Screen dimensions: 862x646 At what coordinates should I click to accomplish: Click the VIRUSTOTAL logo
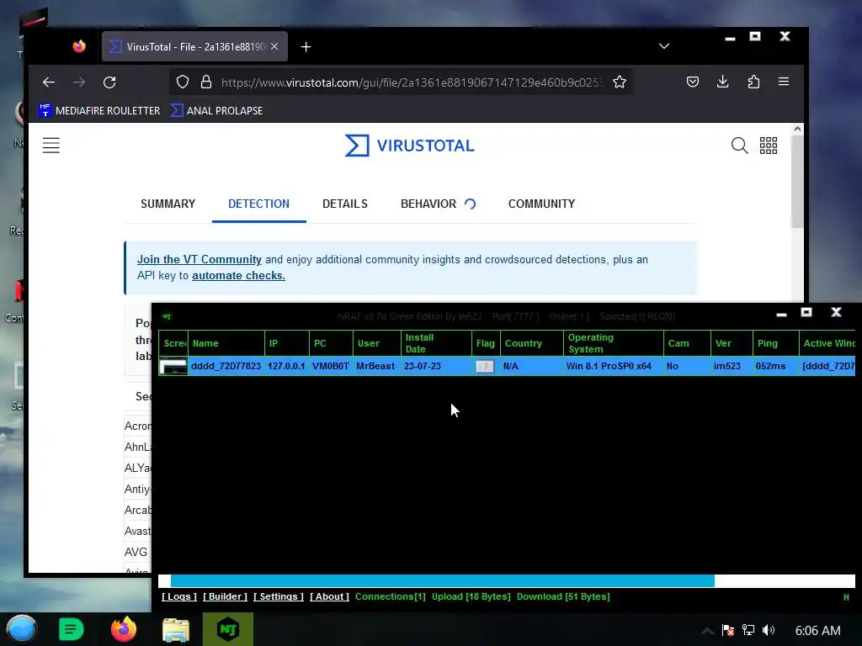410,146
